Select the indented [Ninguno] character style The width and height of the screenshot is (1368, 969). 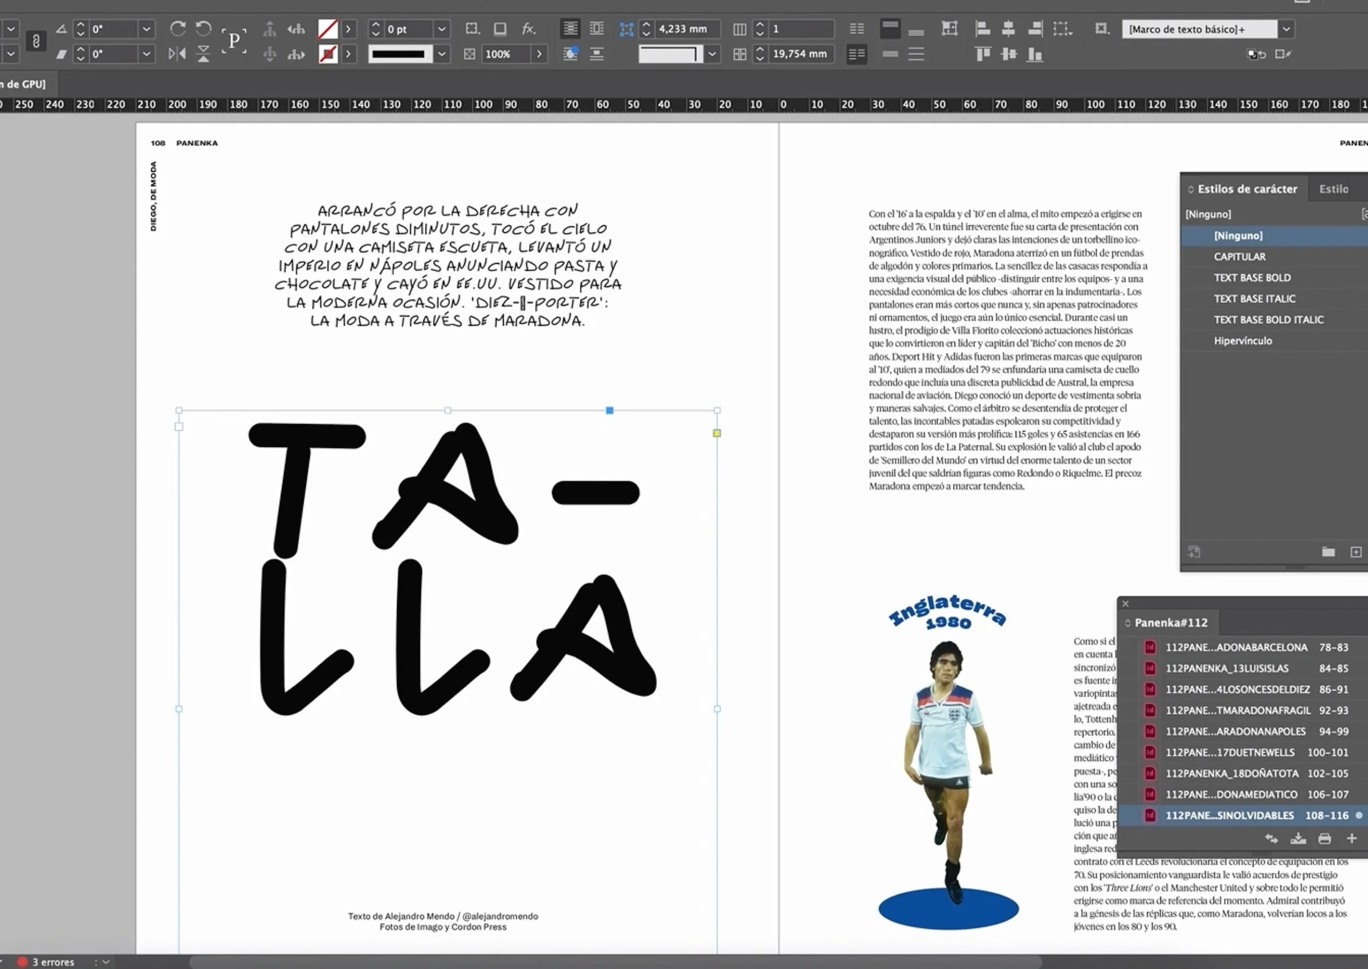(1275, 235)
